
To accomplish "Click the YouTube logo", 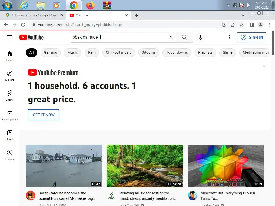I will [x=31, y=37].
